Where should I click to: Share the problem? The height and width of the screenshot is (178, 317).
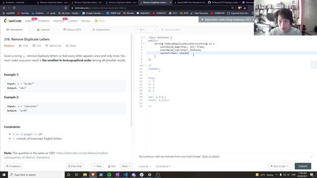(71, 46)
